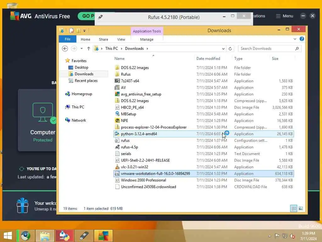Click the vlc-3.0.21-win32 cone icon

pos(117,167)
